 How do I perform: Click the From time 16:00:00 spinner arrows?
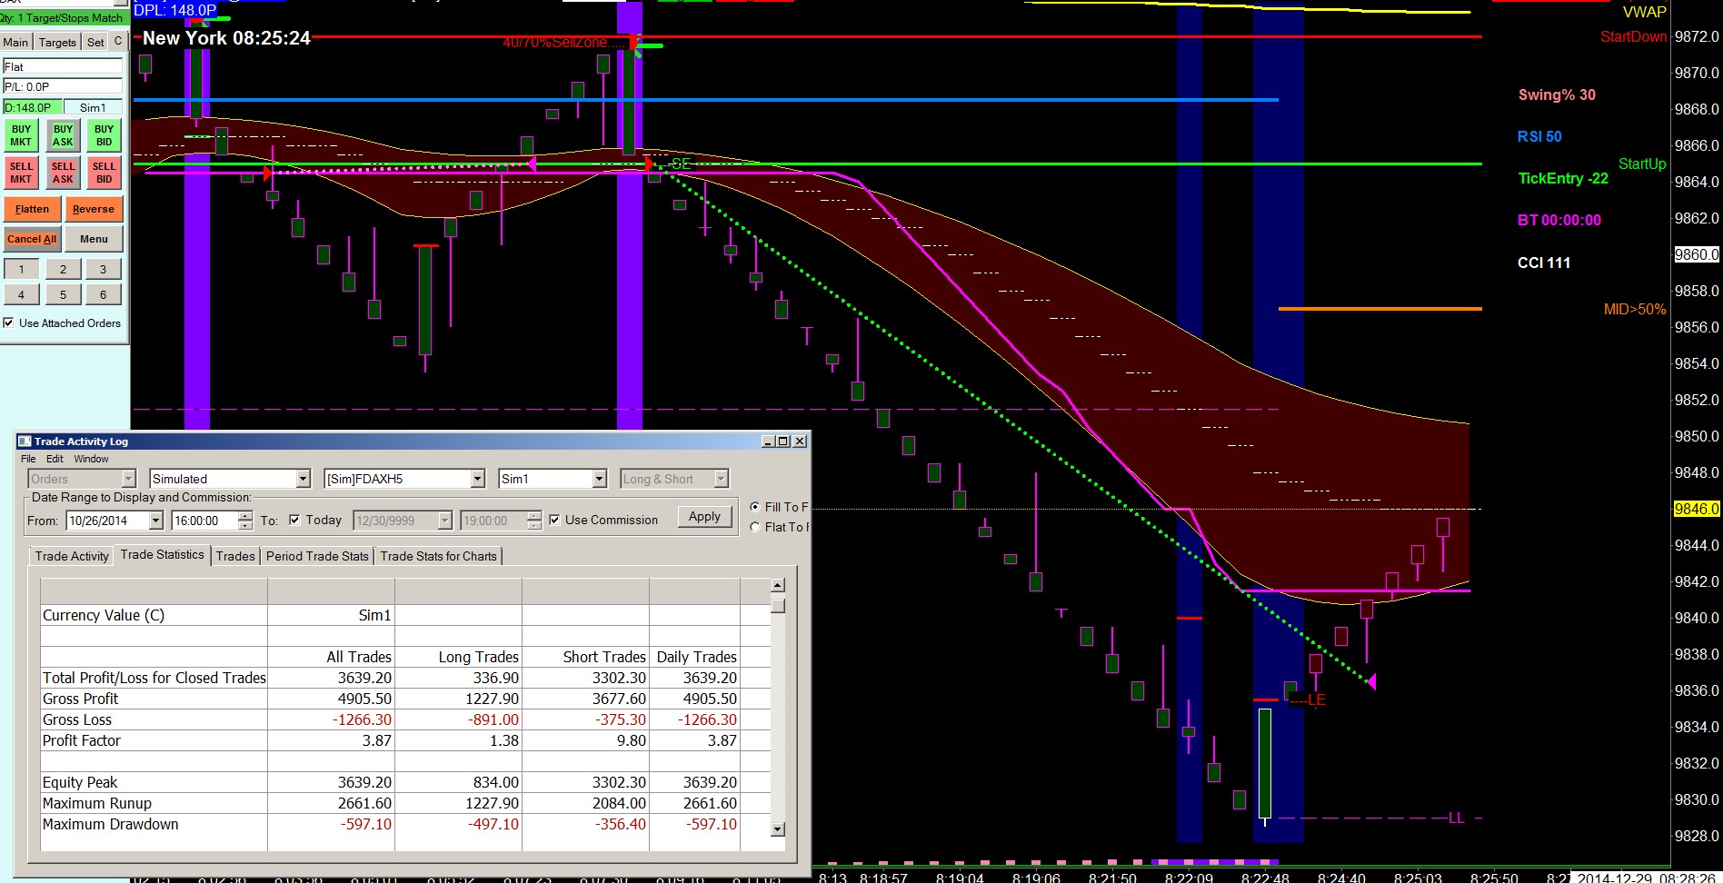(x=245, y=521)
